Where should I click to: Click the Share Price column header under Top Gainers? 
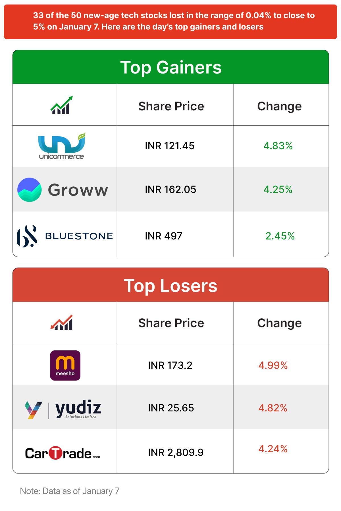171,106
